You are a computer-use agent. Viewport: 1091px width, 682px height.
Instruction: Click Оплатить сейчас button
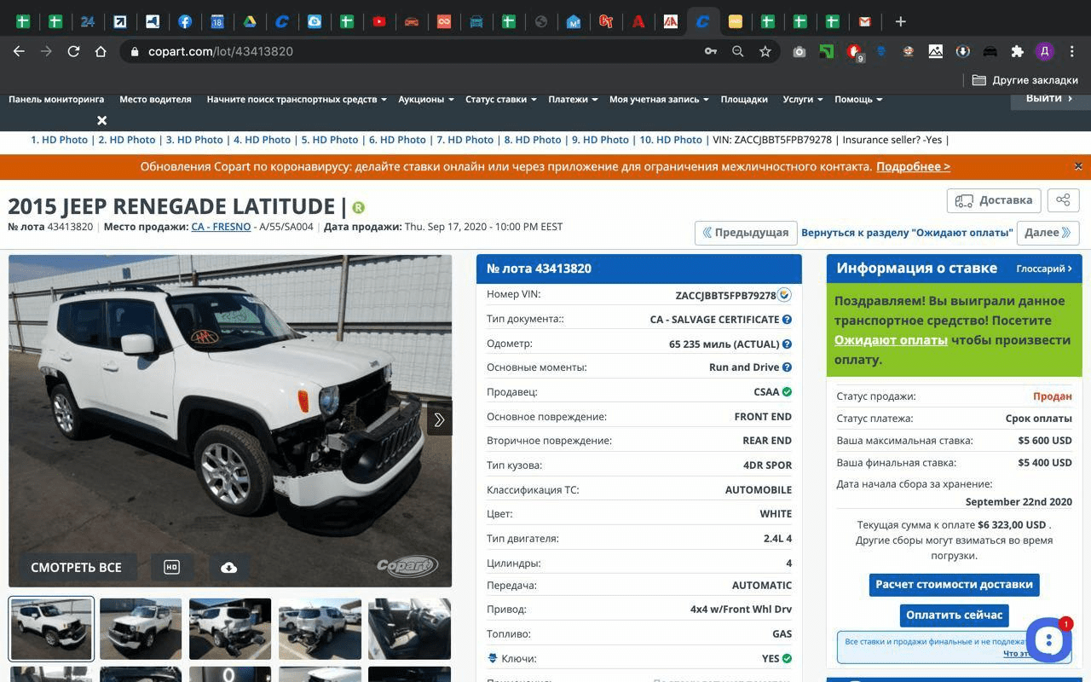[x=954, y=615]
